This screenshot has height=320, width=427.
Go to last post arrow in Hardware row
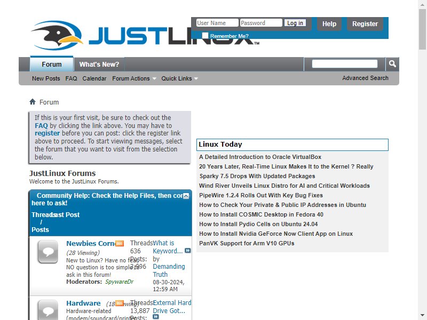click(x=156, y=317)
